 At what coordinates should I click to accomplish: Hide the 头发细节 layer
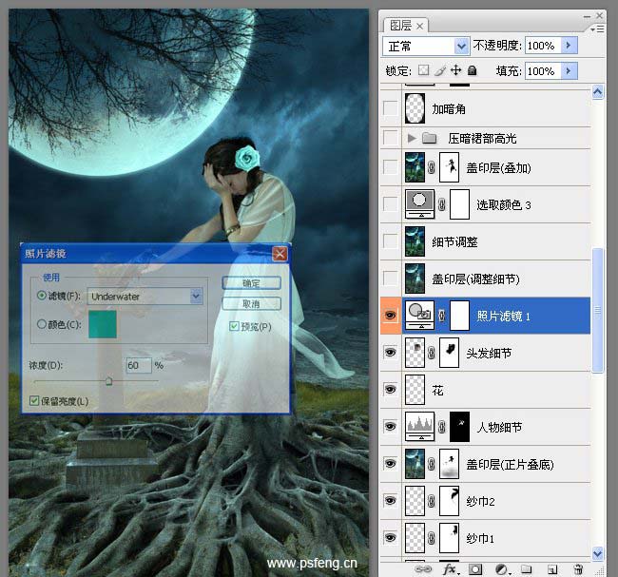tap(391, 353)
